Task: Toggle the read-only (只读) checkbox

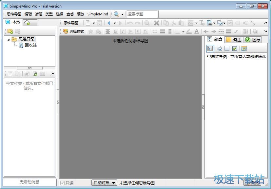Action: pos(63,183)
